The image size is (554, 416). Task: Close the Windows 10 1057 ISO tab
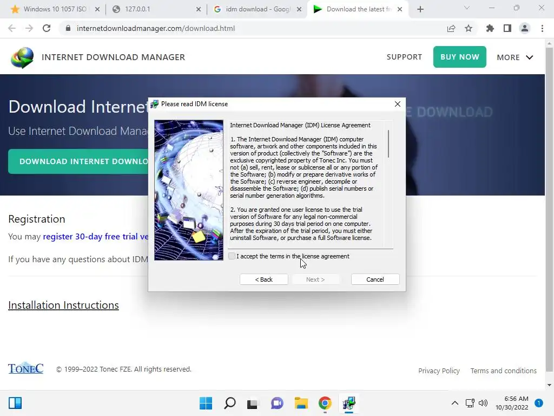pos(97,9)
